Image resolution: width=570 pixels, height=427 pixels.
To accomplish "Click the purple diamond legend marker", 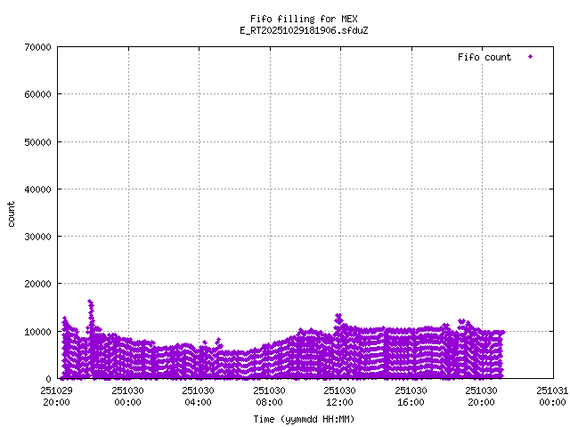I will (x=530, y=57).
